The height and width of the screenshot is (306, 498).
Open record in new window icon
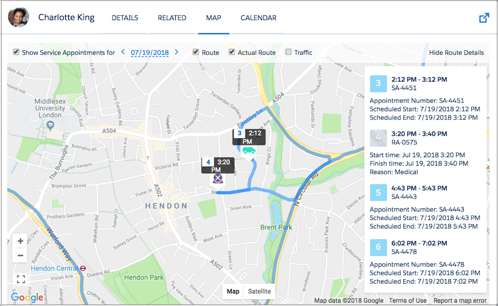pos(484,17)
